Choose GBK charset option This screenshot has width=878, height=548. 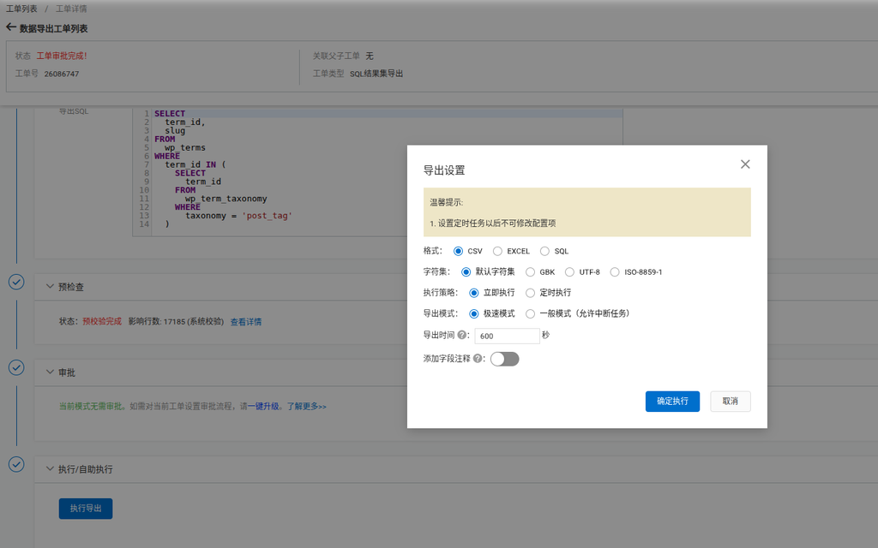(x=530, y=271)
